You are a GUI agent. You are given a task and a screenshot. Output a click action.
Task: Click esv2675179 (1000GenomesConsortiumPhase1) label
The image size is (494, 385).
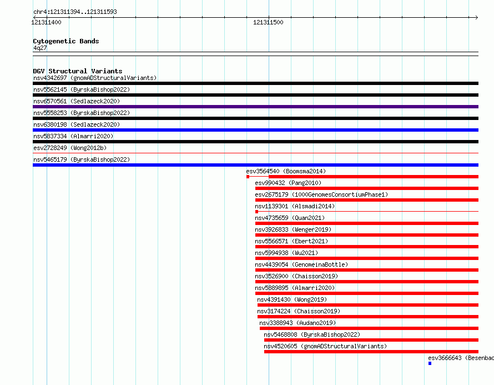(322, 194)
